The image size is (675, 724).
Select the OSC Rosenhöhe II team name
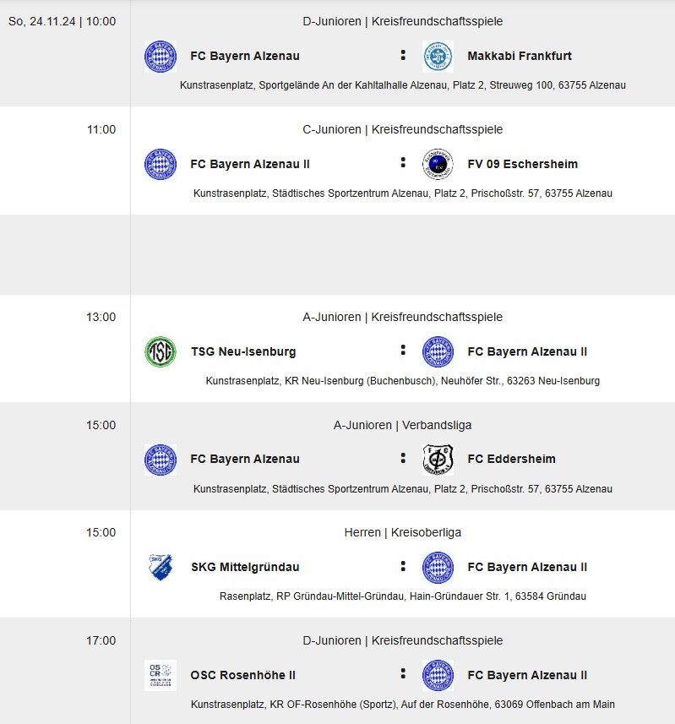pos(242,675)
